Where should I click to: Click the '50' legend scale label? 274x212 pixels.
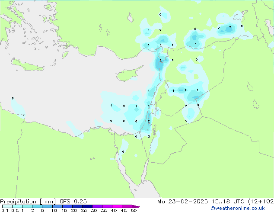click(x=134, y=210)
